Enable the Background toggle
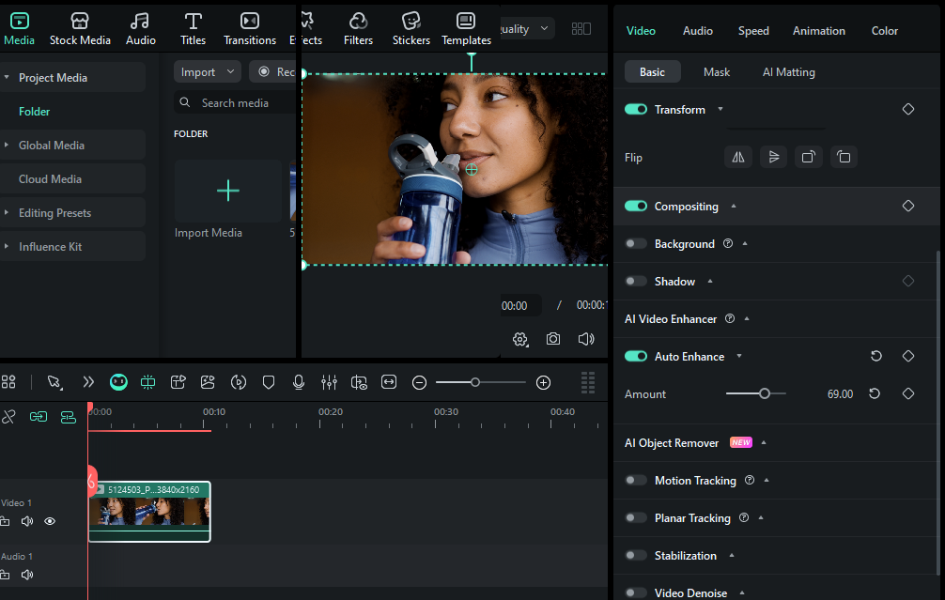The width and height of the screenshot is (945, 600). point(636,243)
